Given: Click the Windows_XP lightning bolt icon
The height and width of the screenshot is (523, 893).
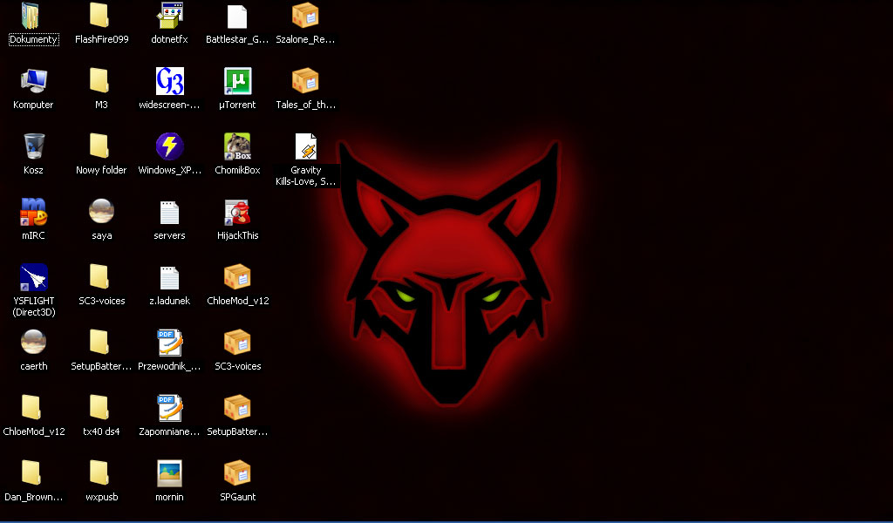Looking at the screenshot, I should [169, 146].
